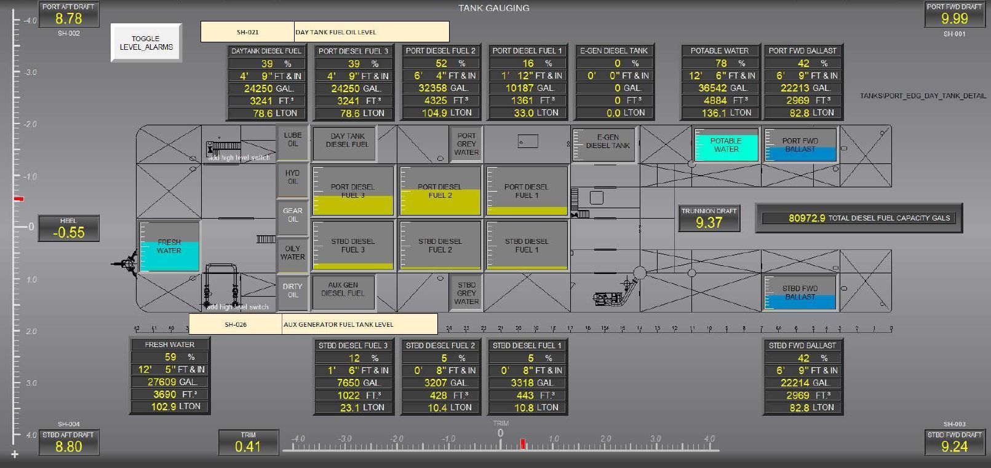Click the red trim indicator marker
This screenshot has height=468, width=991.
point(523,444)
